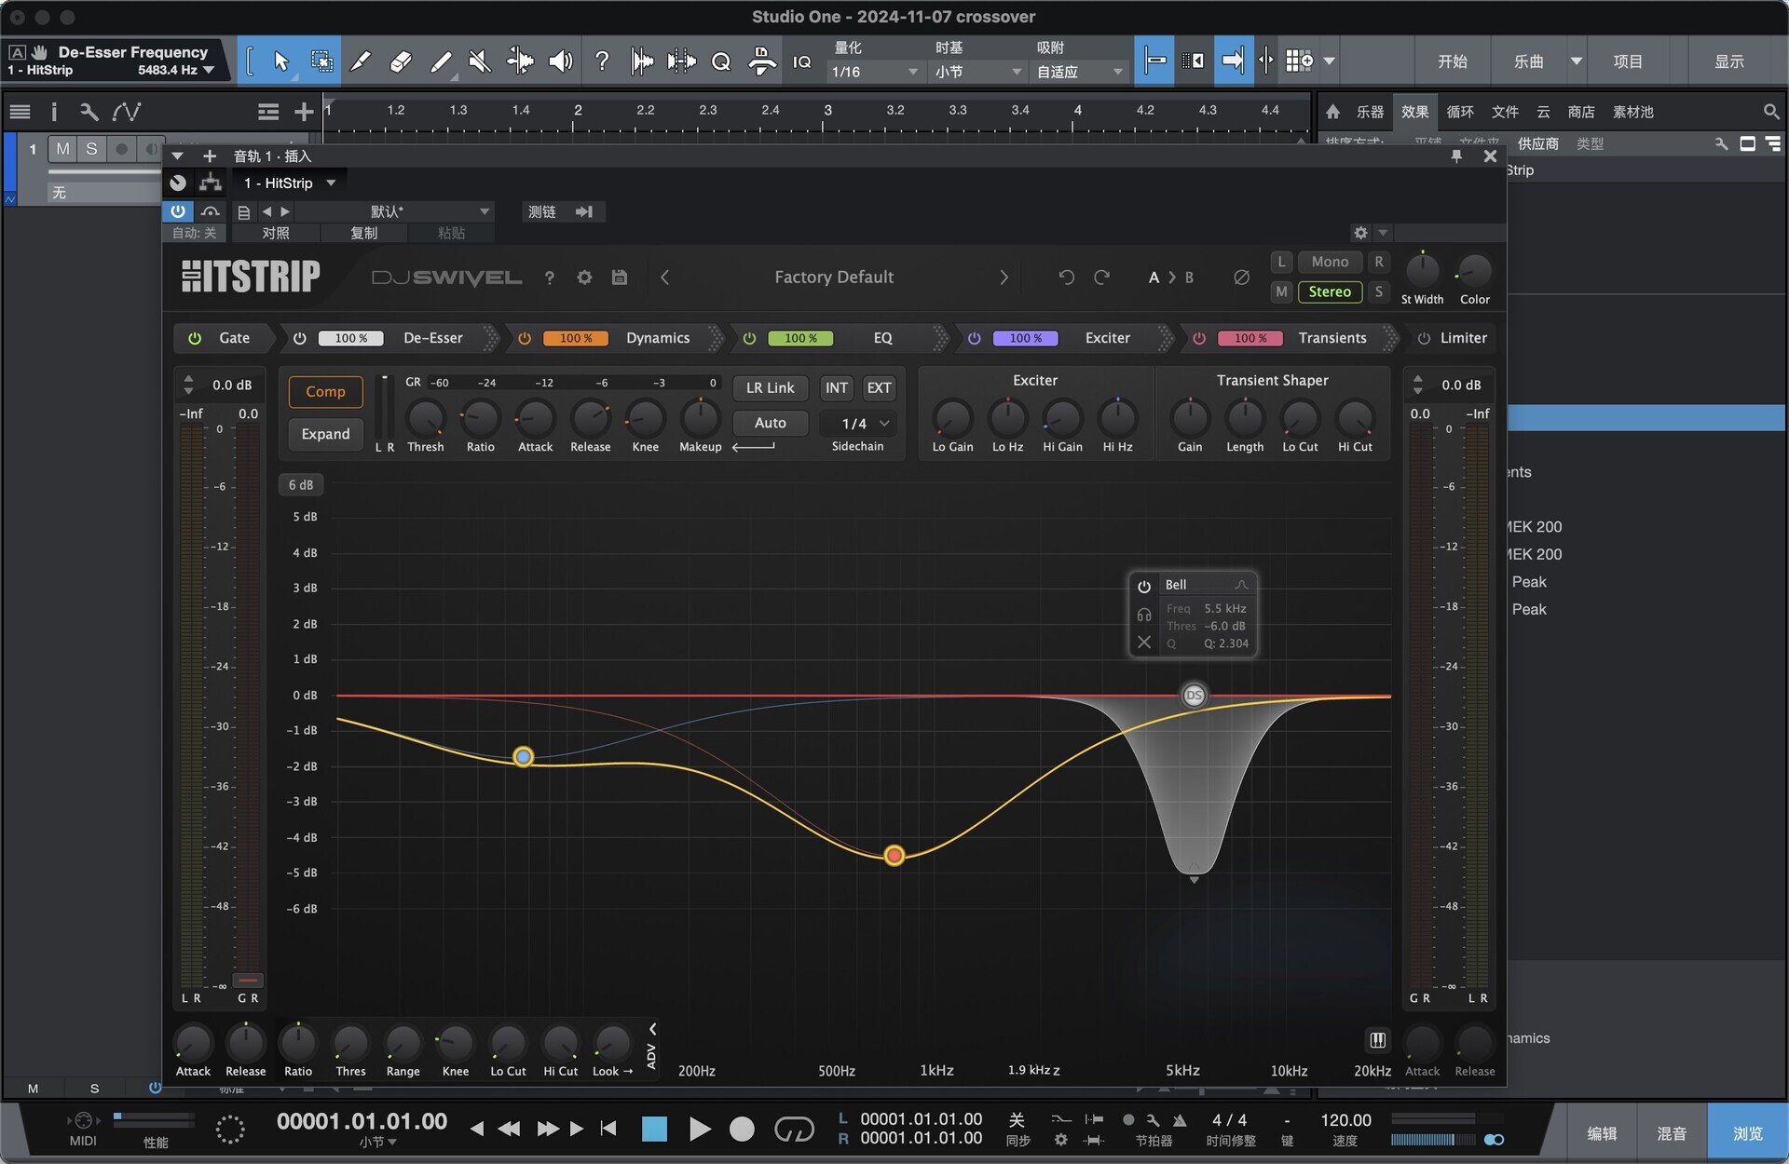1789x1164 pixels.
Task: Click the Auto makeup button
Action: click(770, 423)
